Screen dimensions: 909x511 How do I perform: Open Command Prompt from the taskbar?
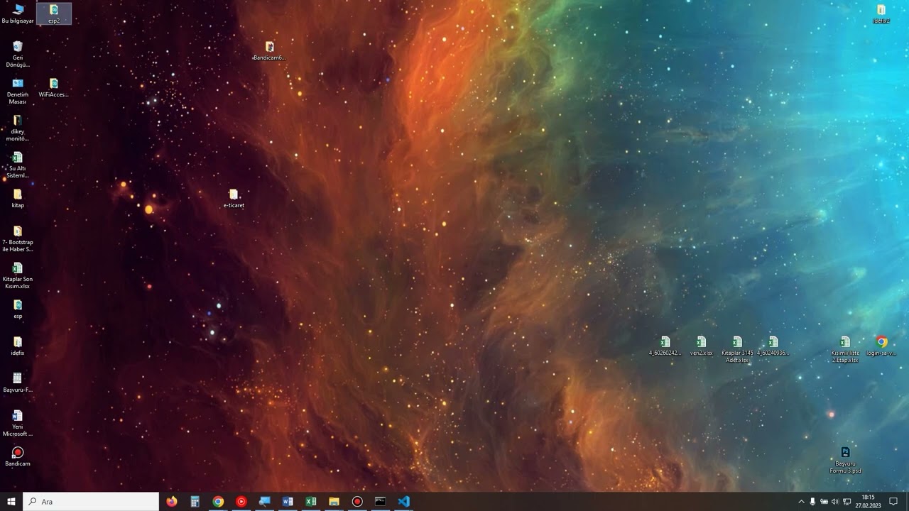point(381,502)
